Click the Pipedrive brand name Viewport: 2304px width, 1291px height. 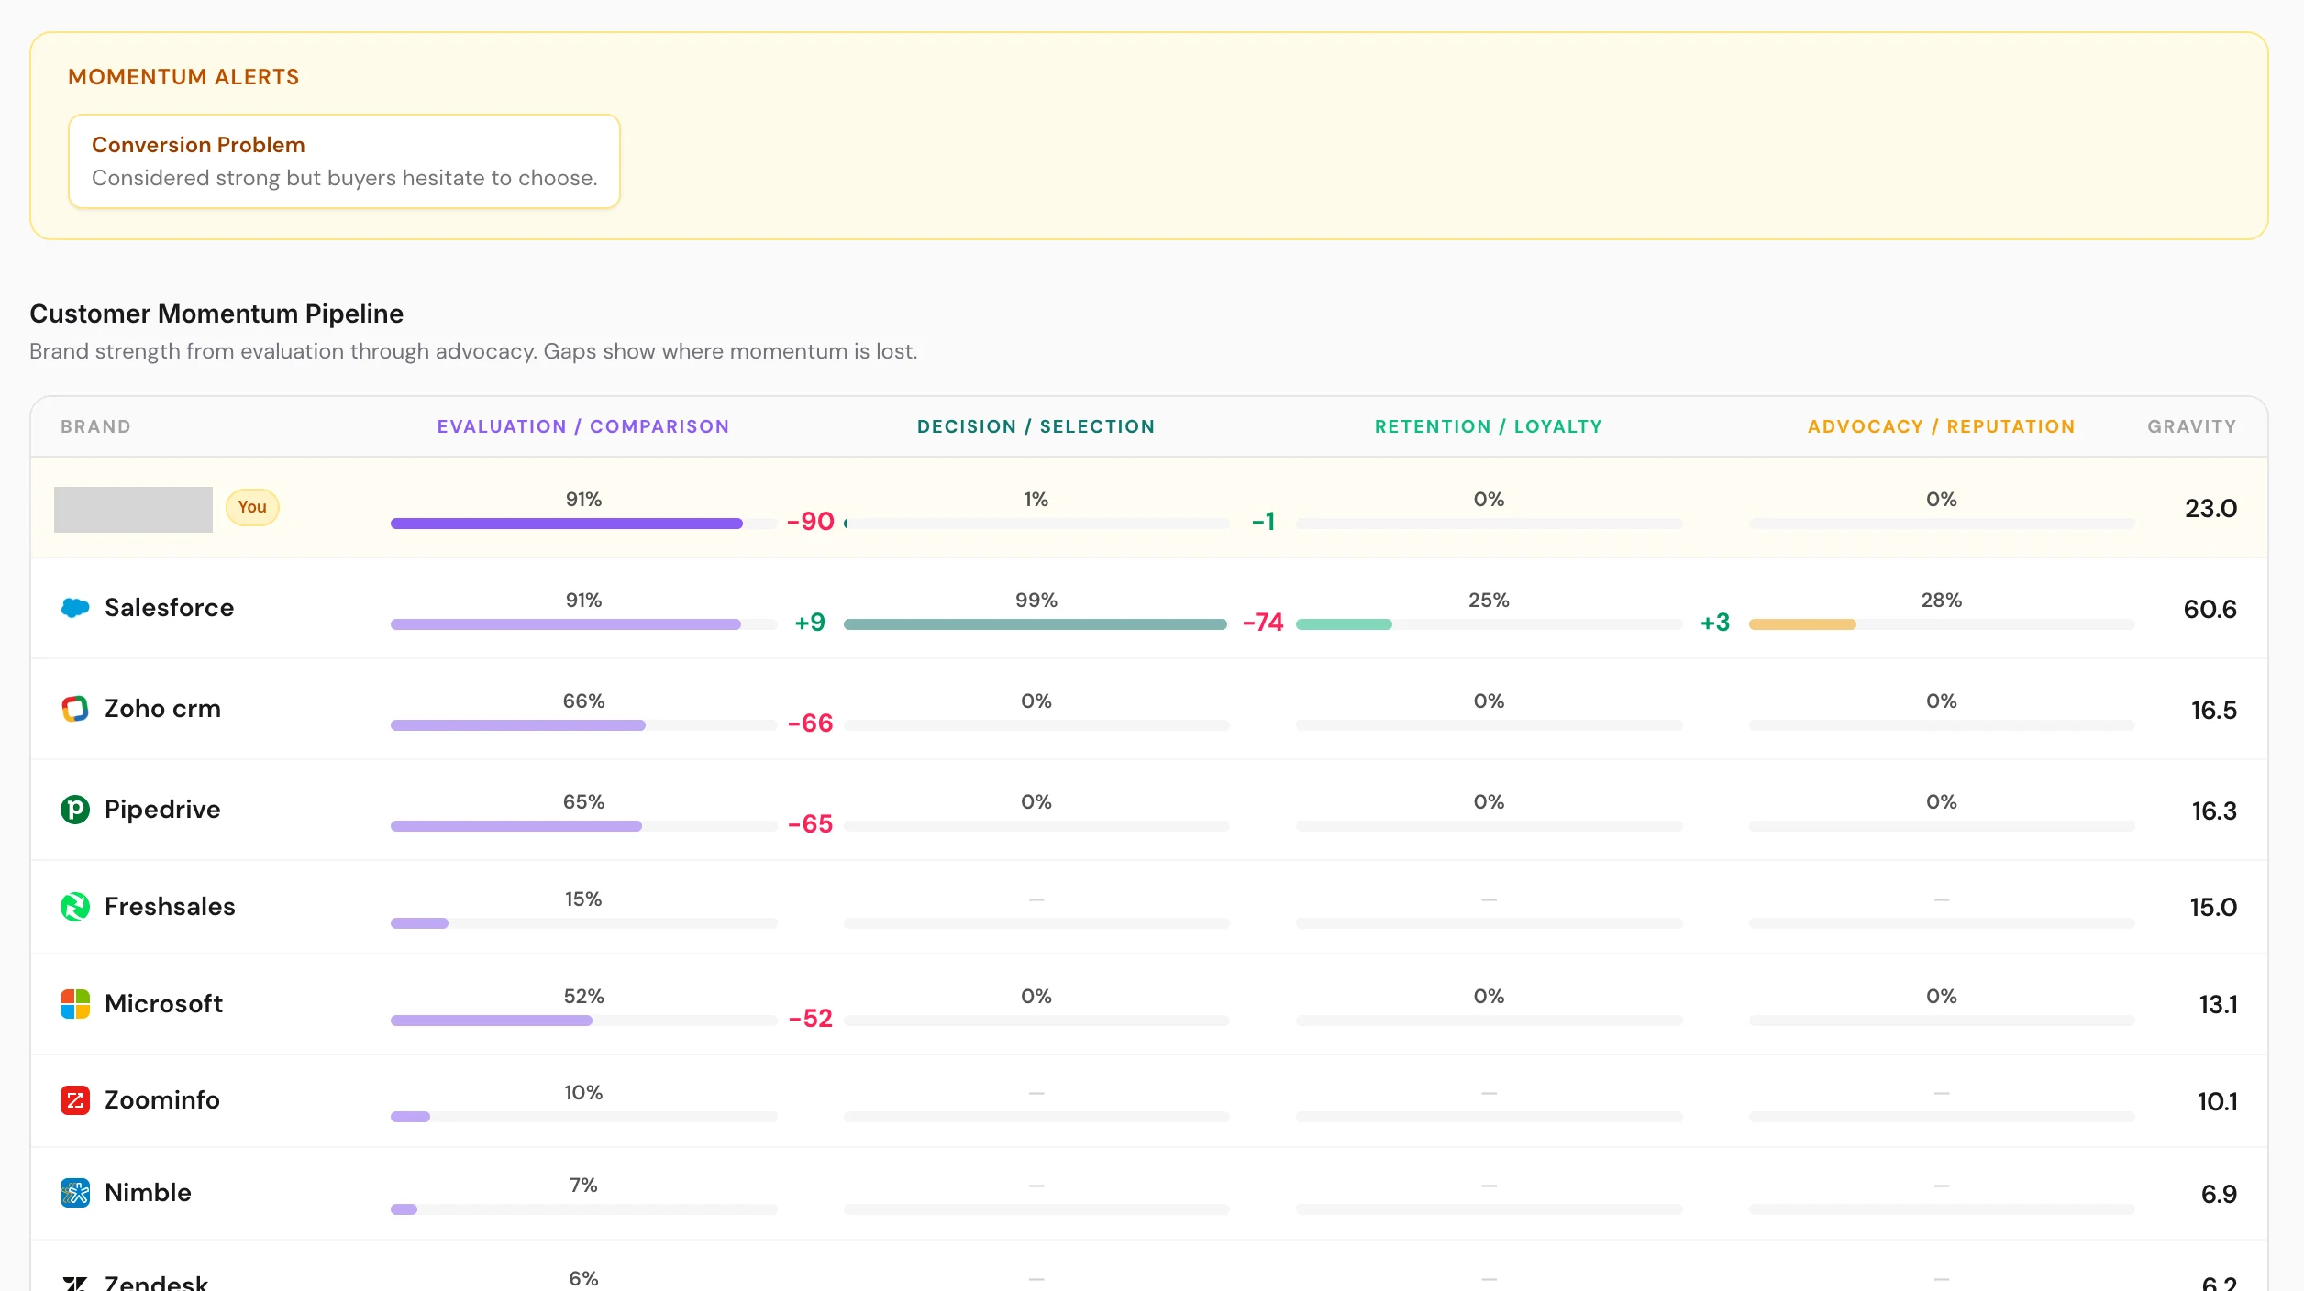click(x=162, y=810)
